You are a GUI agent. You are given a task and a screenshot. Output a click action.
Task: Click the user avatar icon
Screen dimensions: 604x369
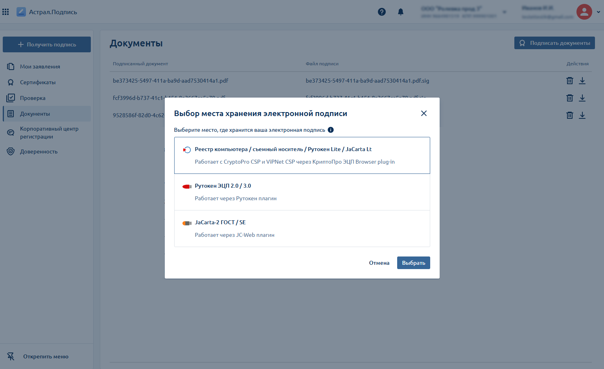pyautogui.click(x=584, y=12)
